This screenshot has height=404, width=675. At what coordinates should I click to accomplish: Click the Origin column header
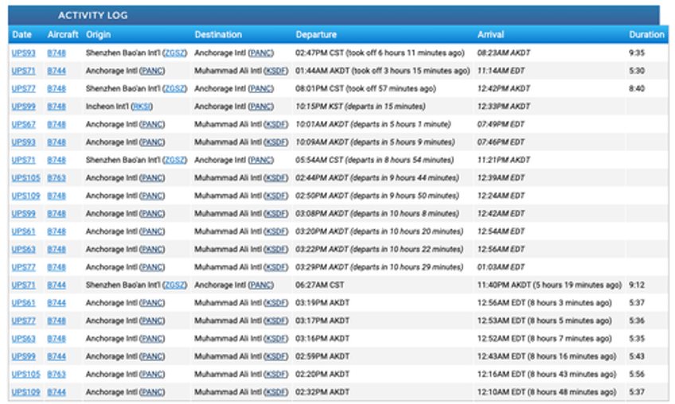[x=98, y=34]
